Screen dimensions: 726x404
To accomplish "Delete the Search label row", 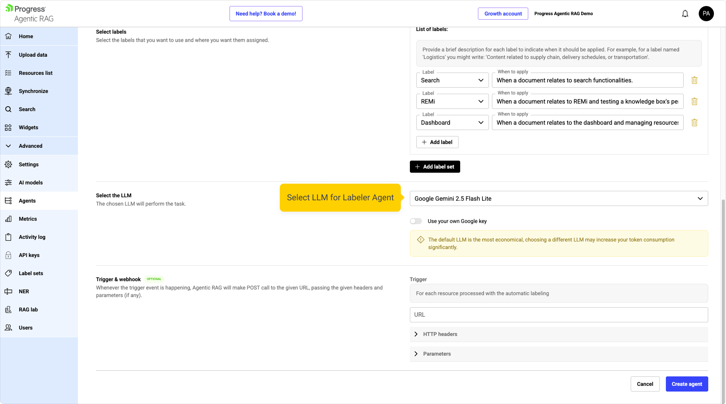I will [x=694, y=80].
